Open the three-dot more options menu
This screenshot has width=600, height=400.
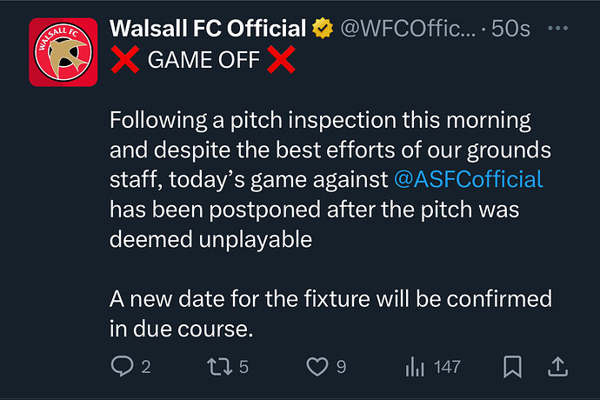pyautogui.click(x=557, y=28)
